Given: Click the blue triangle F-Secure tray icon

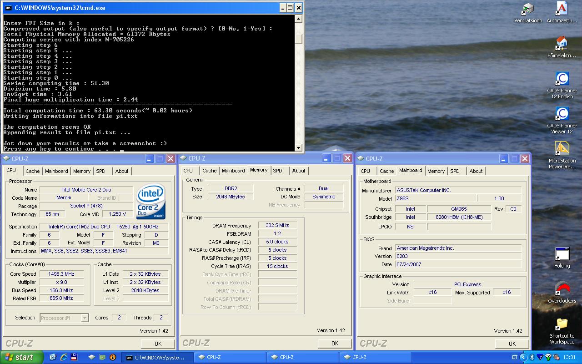Looking at the screenshot, I should [x=540, y=357].
